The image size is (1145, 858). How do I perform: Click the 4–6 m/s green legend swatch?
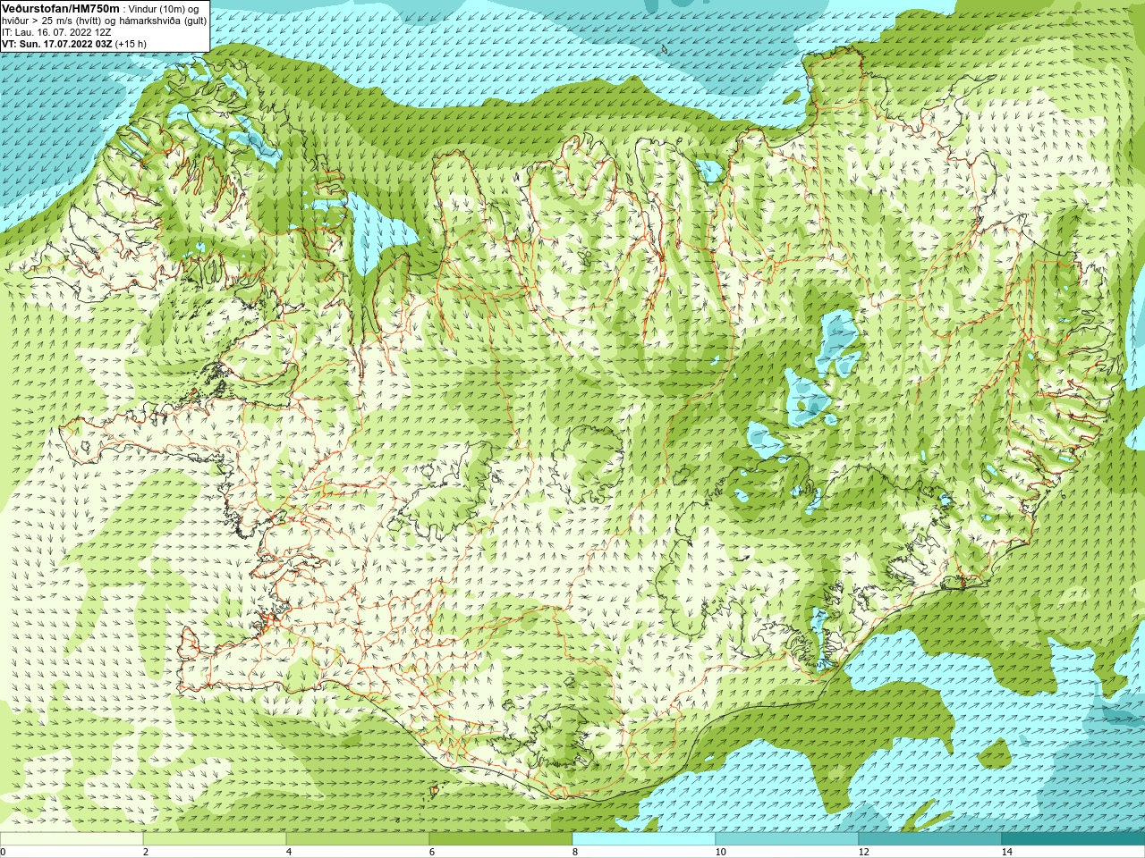point(358,839)
